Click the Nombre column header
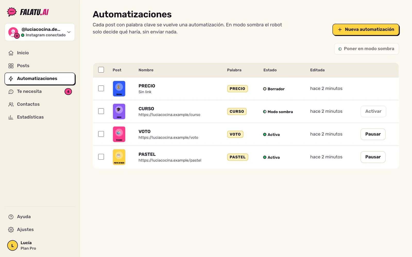 pyautogui.click(x=146, y=70)
